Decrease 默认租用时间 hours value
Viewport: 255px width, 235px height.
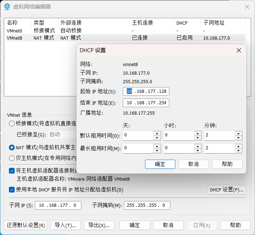click(x=197, y=138)
